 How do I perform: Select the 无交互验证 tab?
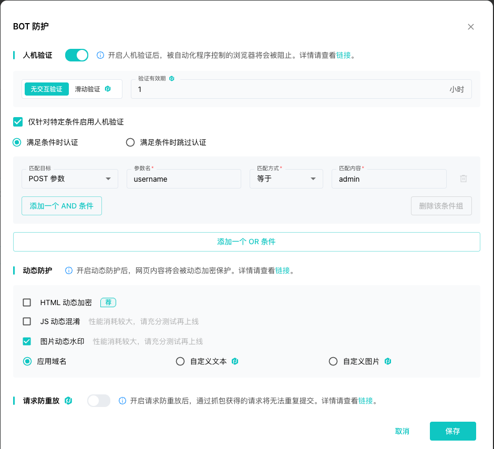46,89
